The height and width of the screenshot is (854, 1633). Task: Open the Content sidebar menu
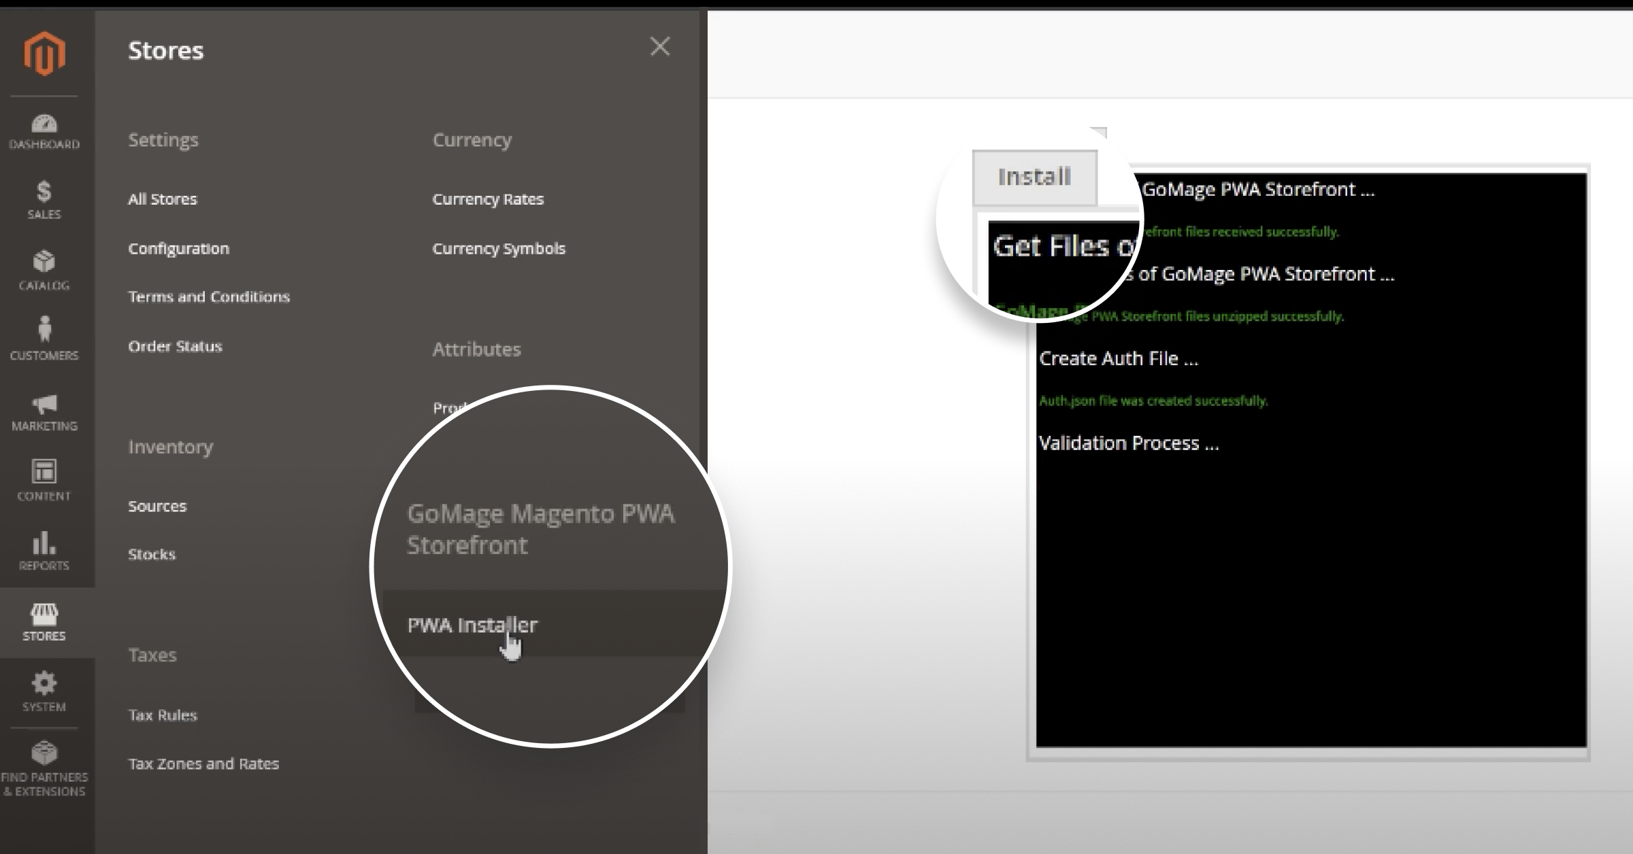(44, 480)
